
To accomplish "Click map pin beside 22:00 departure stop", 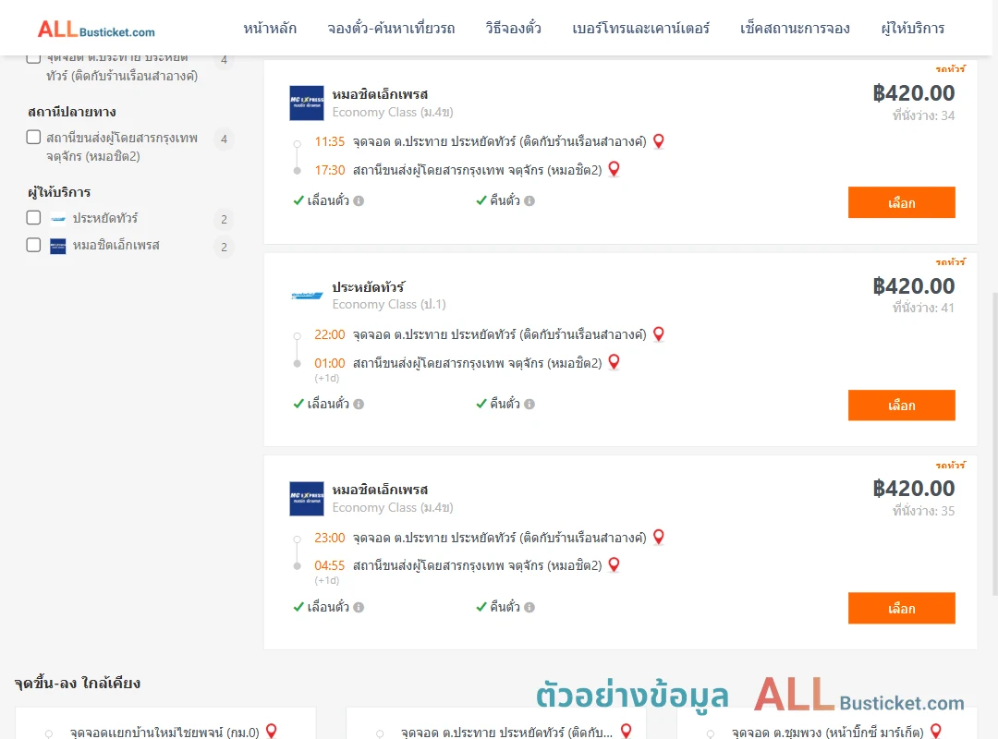I will 659,334.
